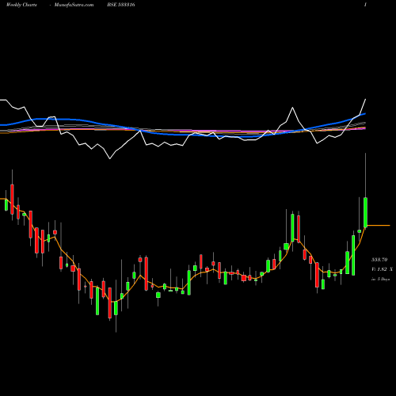This screenshot has height=396, width=396.
Task: Click the horizontal orange last-price line at chart's right end
Action: pyautogui.click(x=379, y=226)
